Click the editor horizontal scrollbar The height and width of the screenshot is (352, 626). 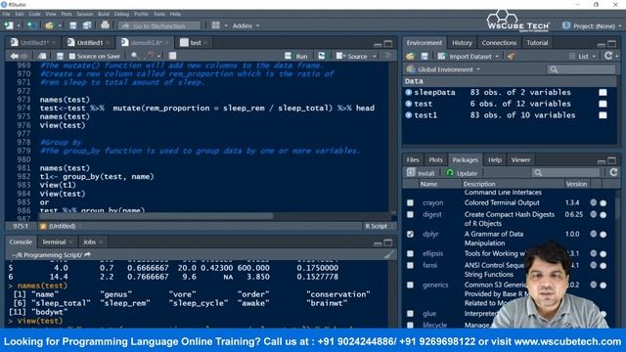tap(156, 216)
